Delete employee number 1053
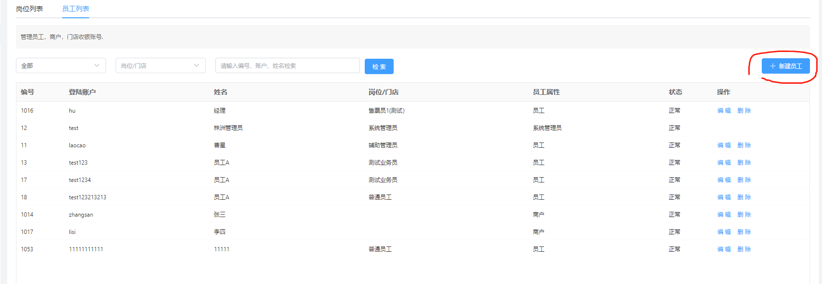 (744, 249)
